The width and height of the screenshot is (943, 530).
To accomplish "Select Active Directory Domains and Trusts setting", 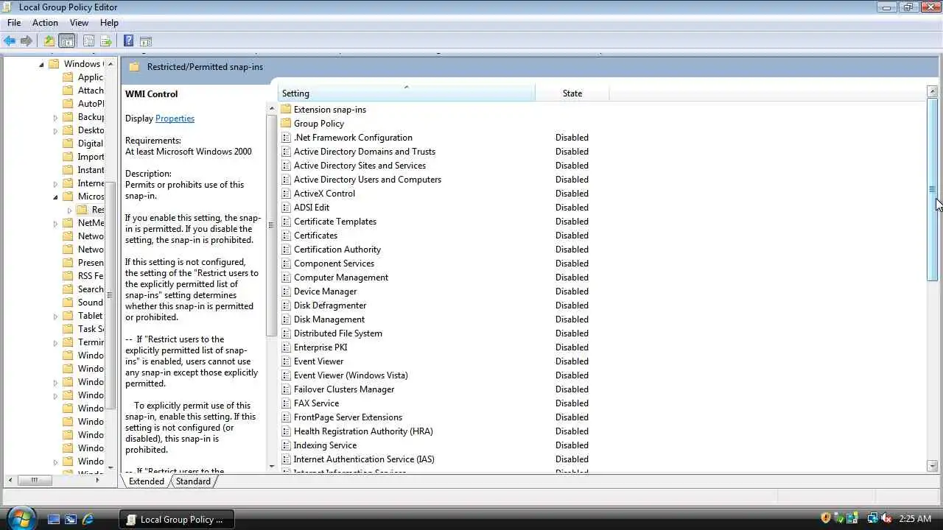I will tap(365, 152).
